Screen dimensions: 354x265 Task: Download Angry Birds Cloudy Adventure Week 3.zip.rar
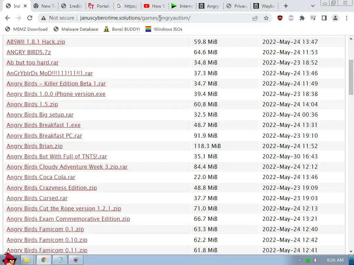click(x=67, y=167)
